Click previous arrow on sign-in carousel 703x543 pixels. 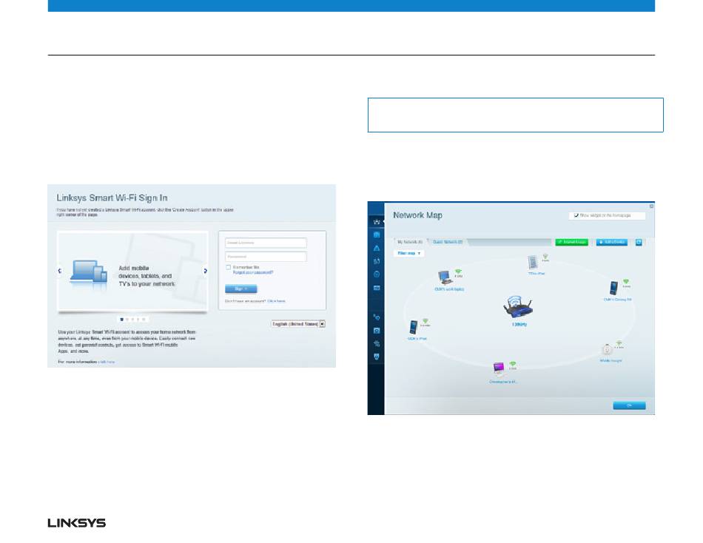60,271
